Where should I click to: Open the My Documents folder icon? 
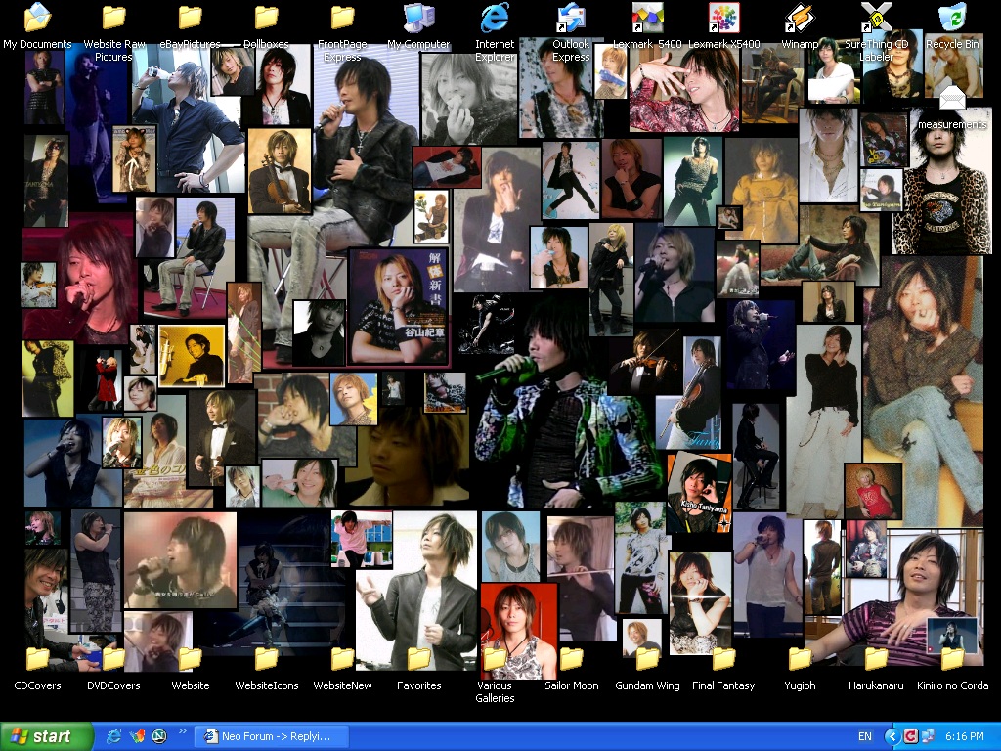37,19
